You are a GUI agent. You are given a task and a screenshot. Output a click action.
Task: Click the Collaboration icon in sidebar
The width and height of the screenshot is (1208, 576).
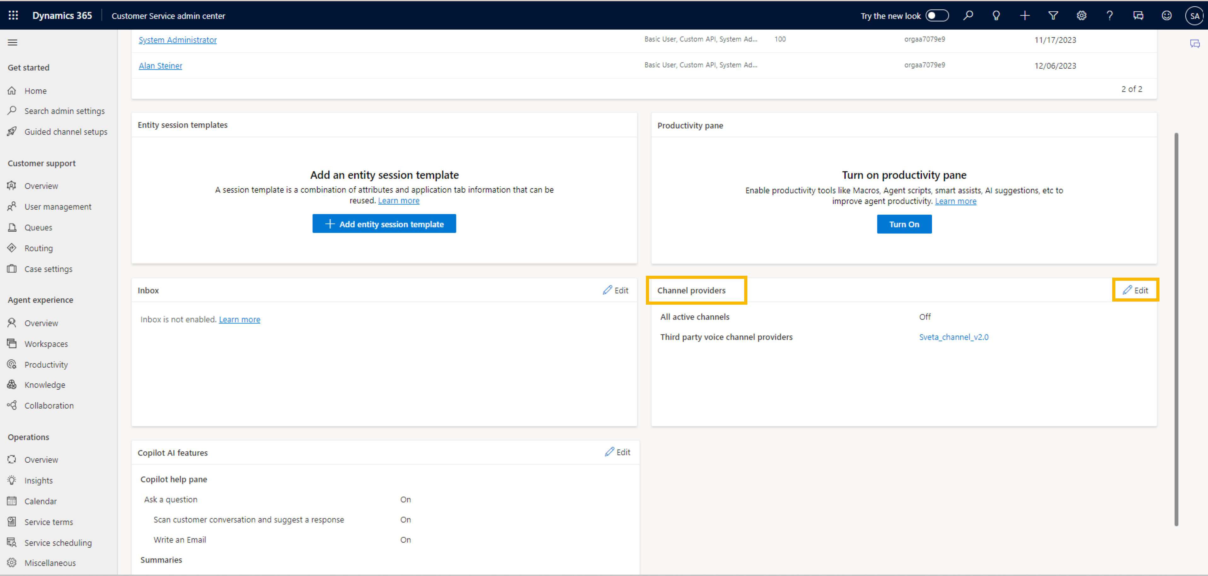12,405
